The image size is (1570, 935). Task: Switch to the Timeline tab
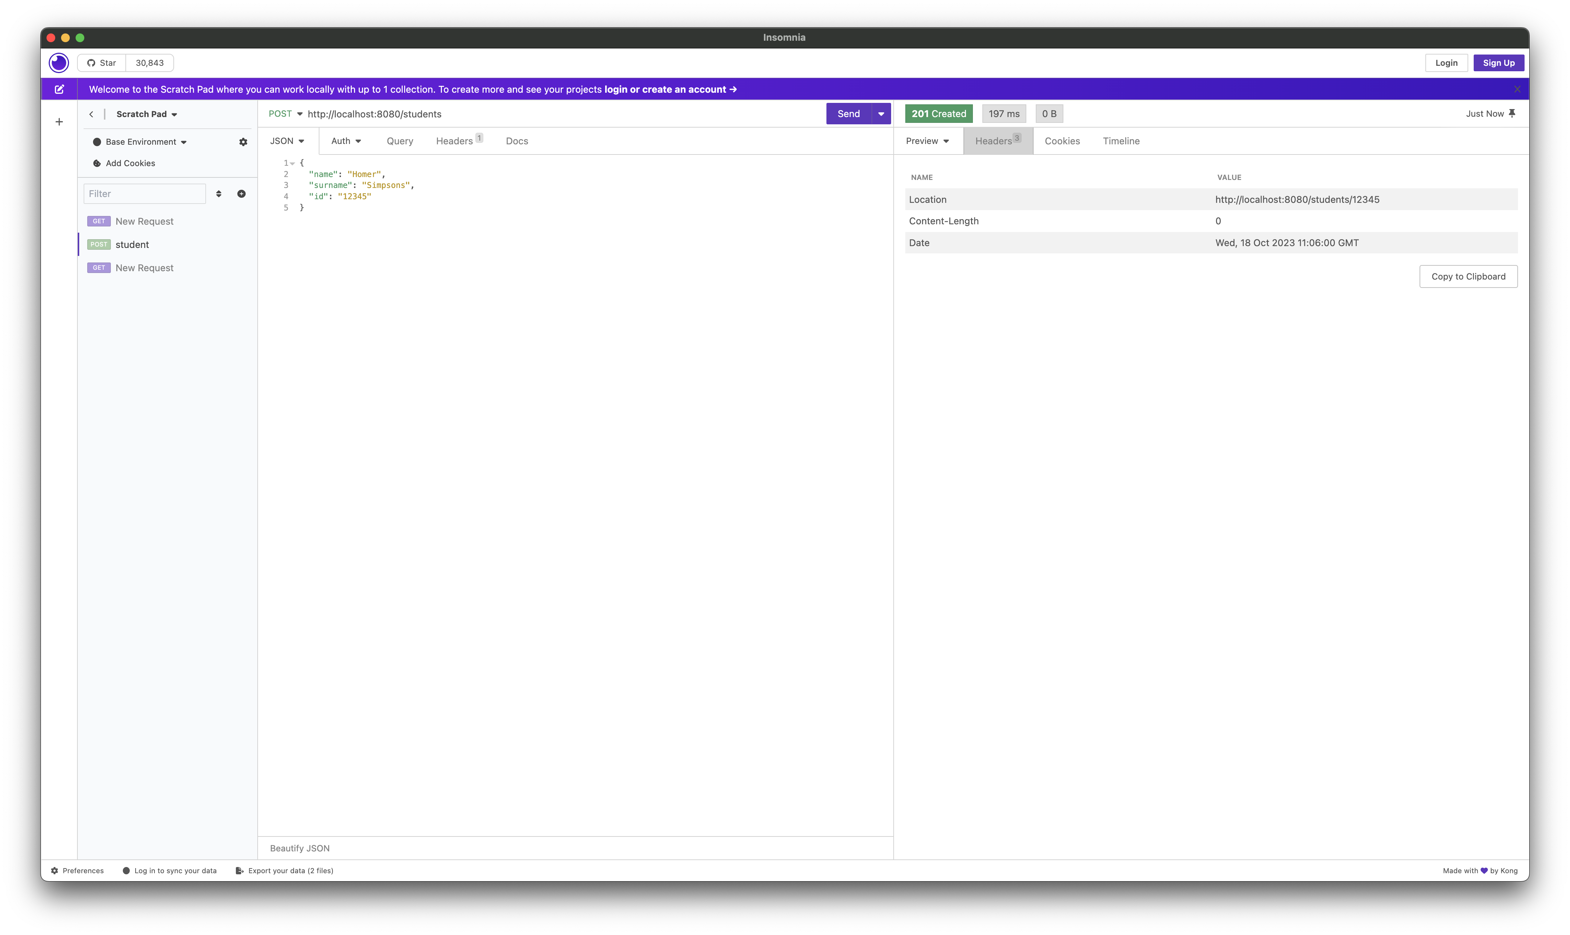[x=1121, y=141]
